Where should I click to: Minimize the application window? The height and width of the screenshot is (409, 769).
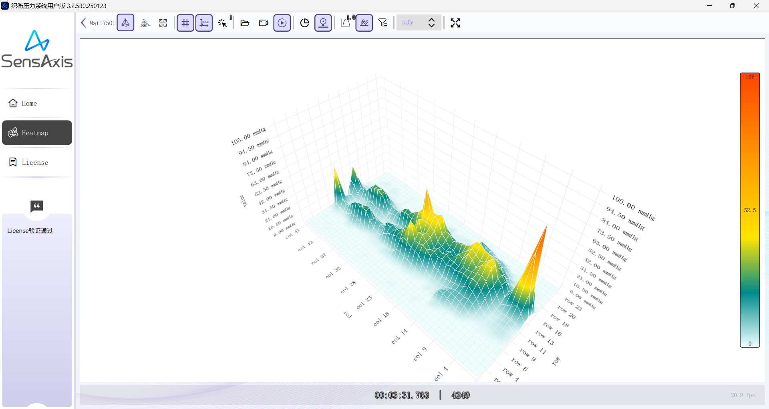click(709, 6)
